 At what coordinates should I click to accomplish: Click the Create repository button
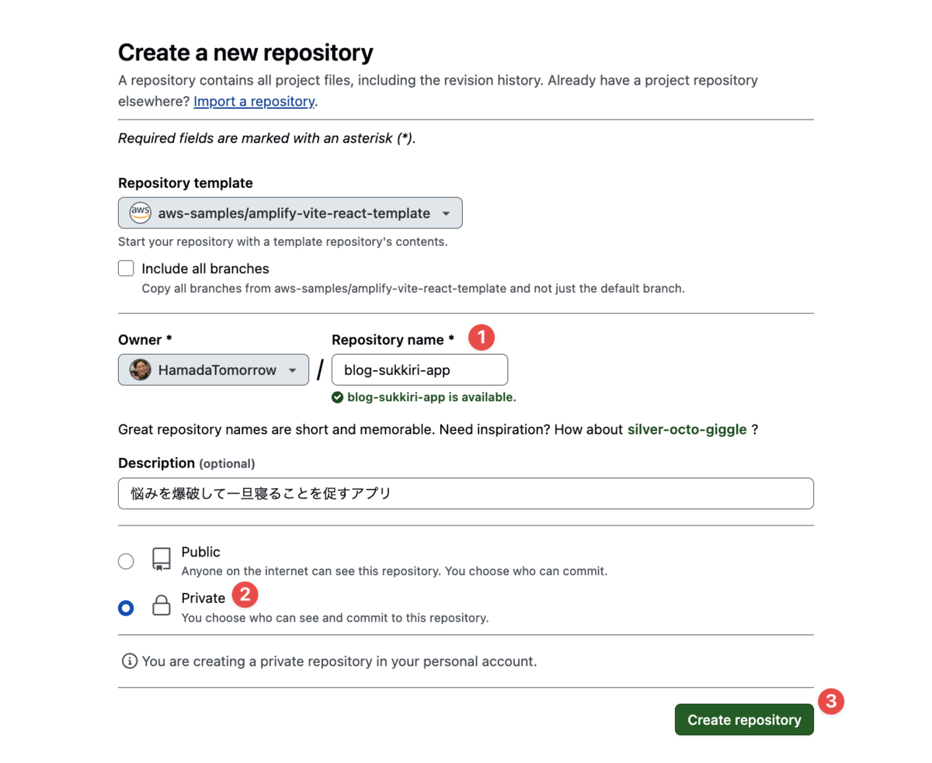[x=744, y=720]
